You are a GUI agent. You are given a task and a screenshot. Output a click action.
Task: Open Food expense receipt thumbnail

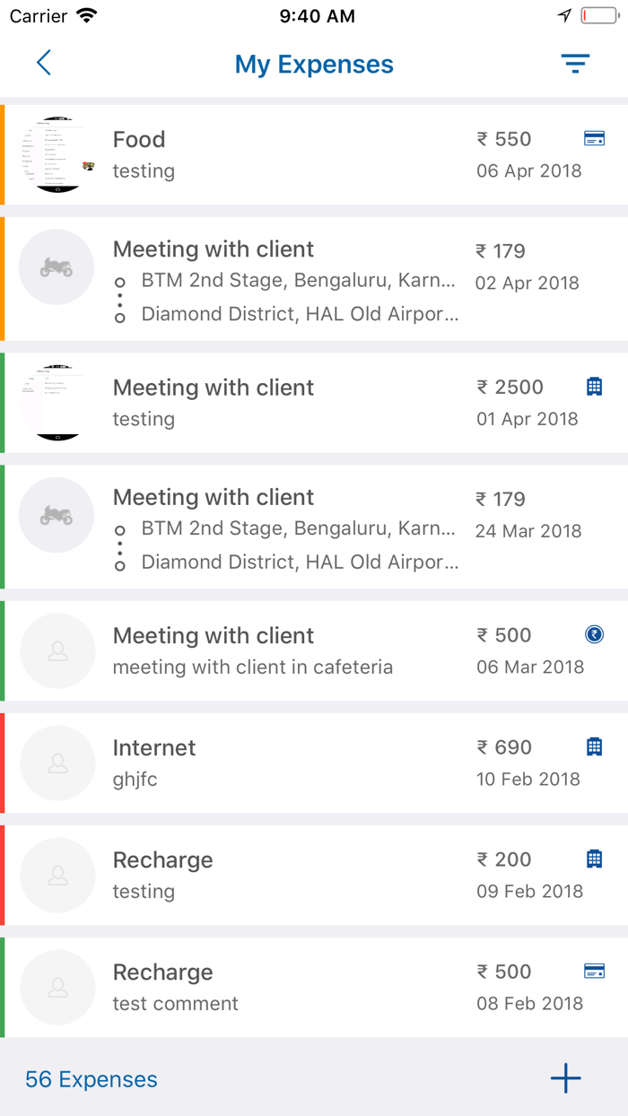click(x=57, y=154)
